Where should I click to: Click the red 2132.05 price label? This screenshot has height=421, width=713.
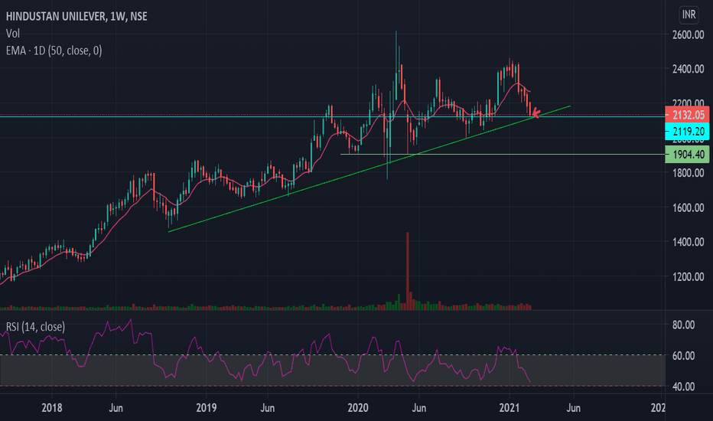click(x=687, y=115)
